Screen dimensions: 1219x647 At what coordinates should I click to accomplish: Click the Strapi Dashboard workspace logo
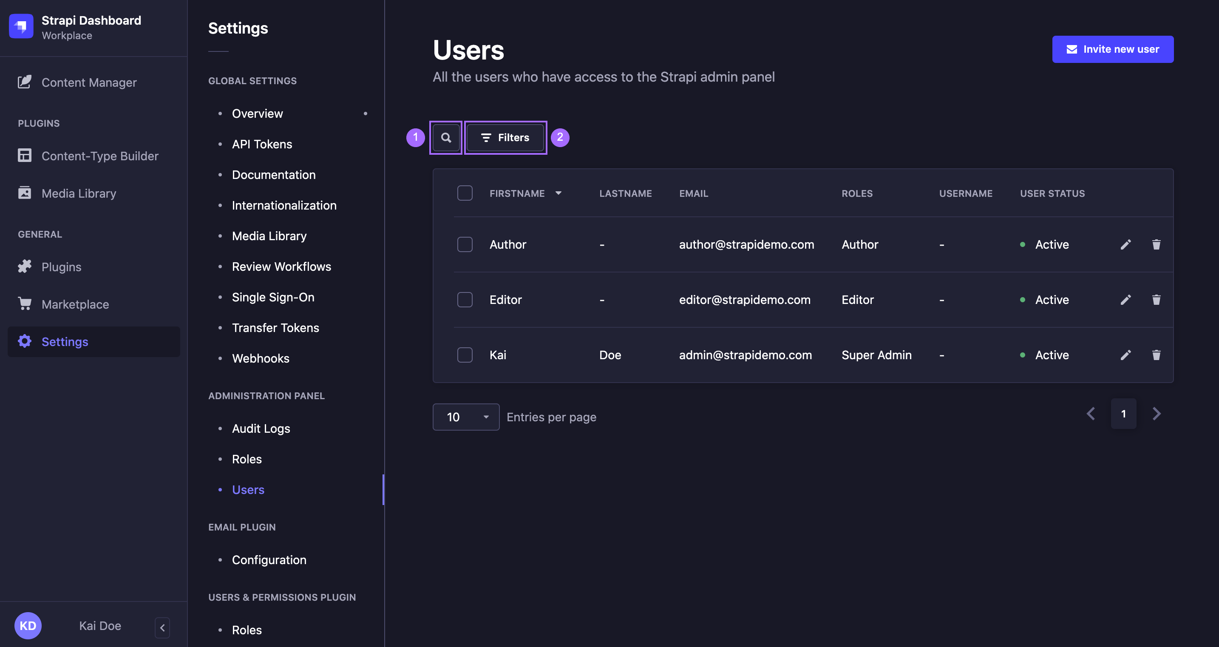click(x=21, y=26)
